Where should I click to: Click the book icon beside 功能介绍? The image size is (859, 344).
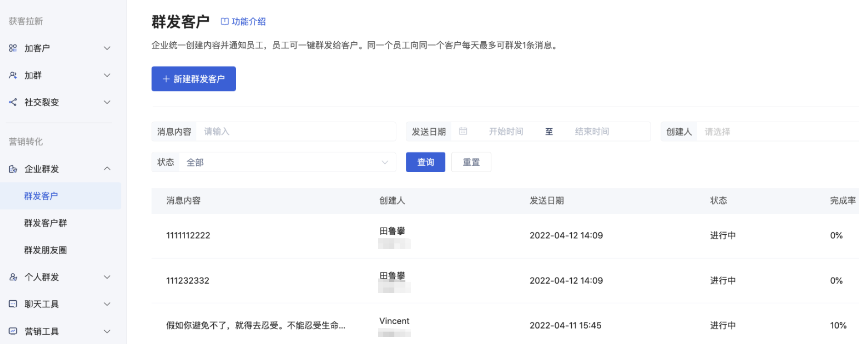[225, 22]
